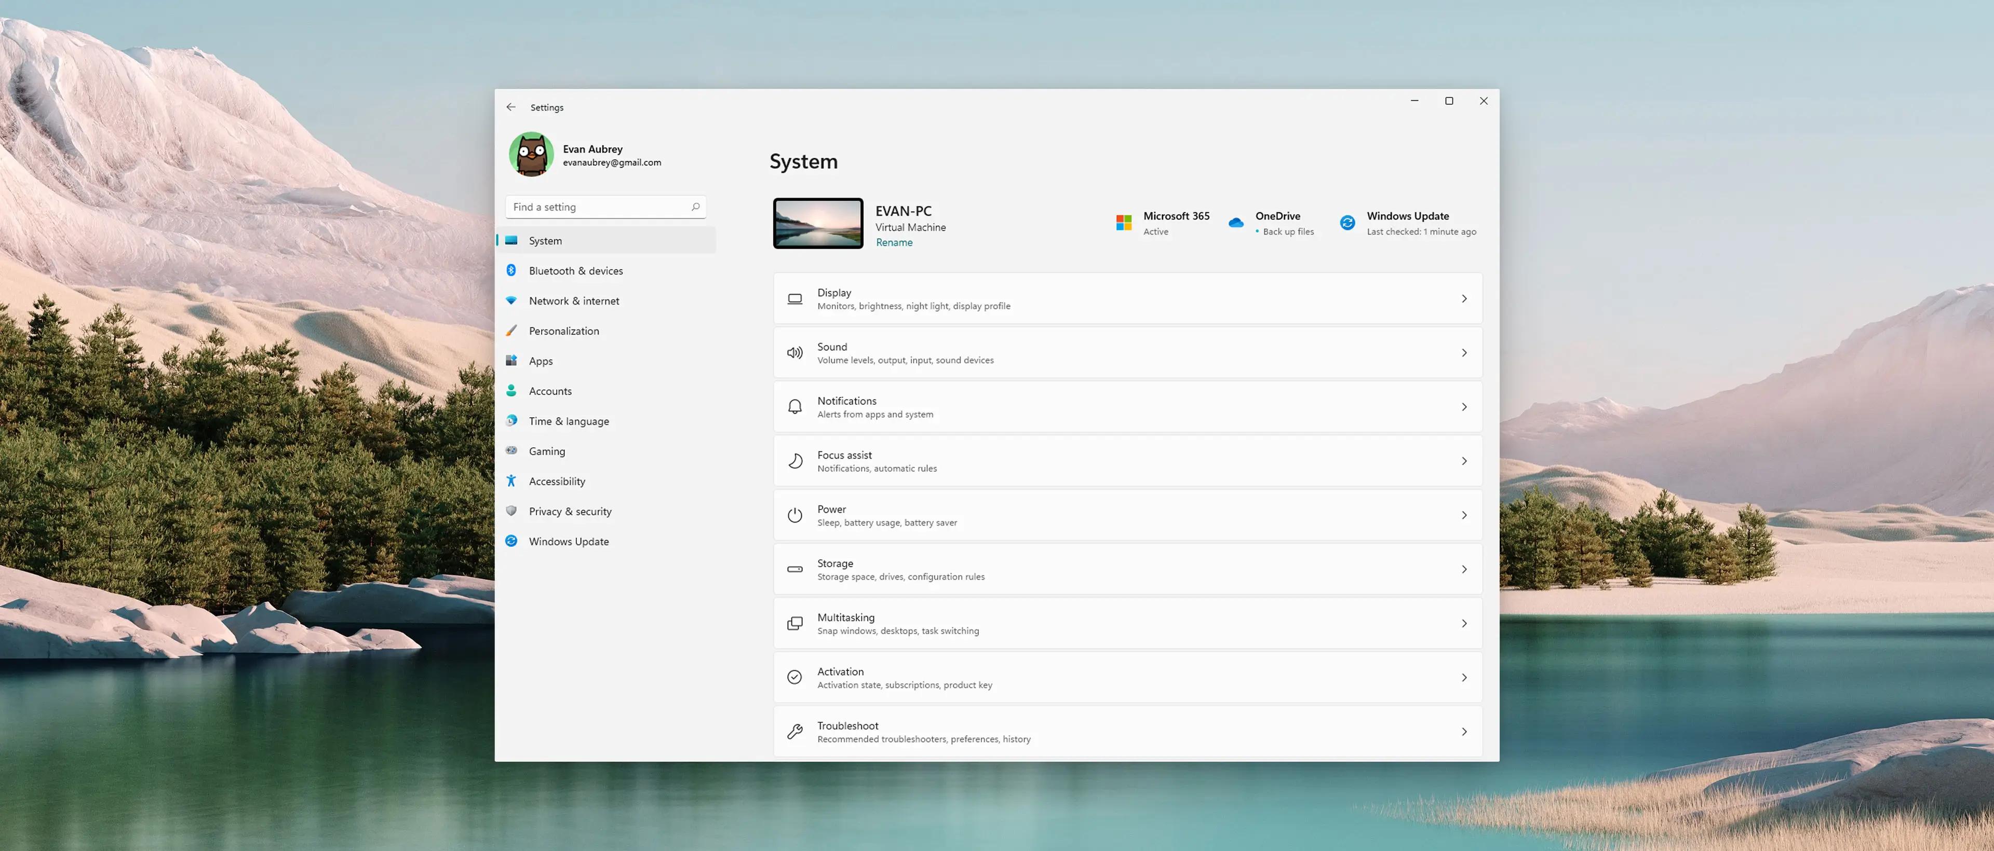1994x851 pixels.
Task: Expand the Storage settings chevron
Action: pos(1464,569)
